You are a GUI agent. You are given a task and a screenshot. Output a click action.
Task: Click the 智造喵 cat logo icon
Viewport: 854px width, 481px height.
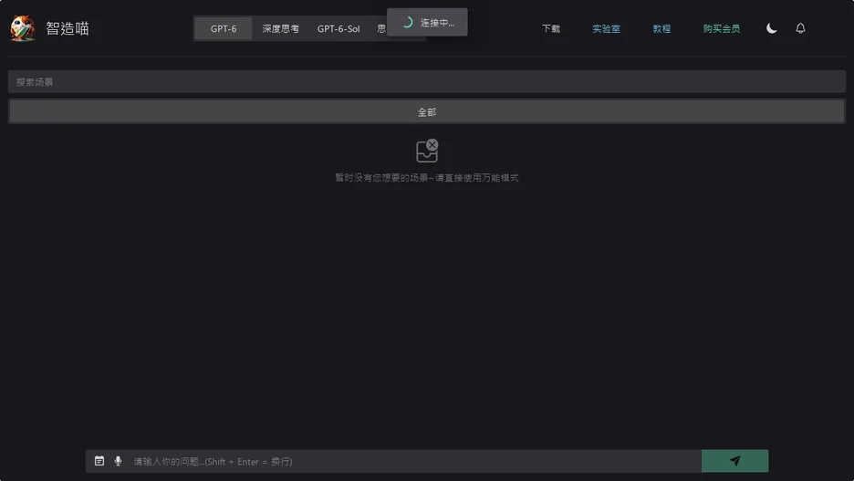(x=22, y=27)
